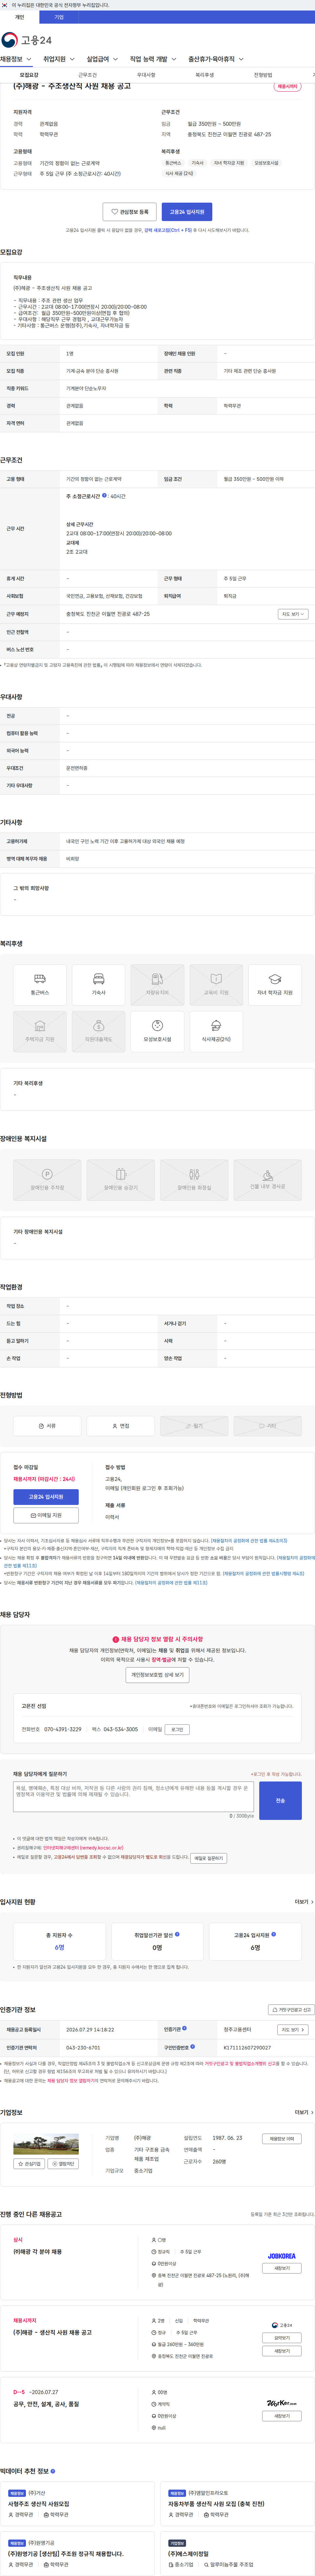This screenshot has width=315, height=2576.
Task: Open posting 공무, 안전, 설계, 공사, 품질
Action: pos(46,2404)
